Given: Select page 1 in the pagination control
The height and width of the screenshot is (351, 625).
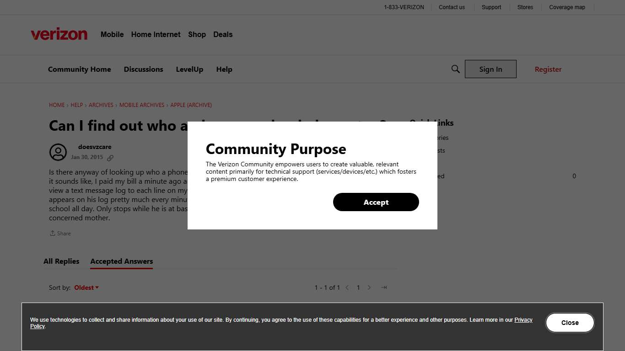Looking at the screenshot, I should tap(358, 287).
